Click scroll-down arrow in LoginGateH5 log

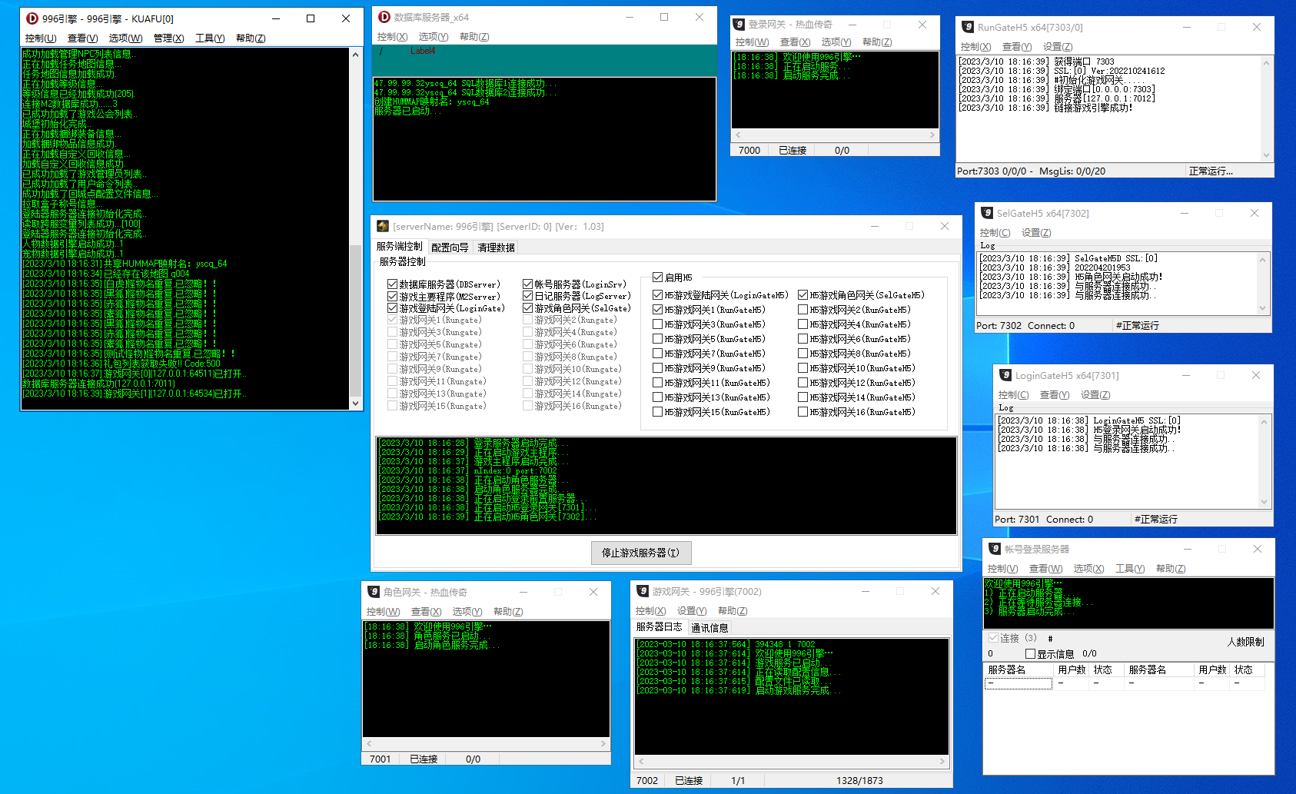[1264, 501]
